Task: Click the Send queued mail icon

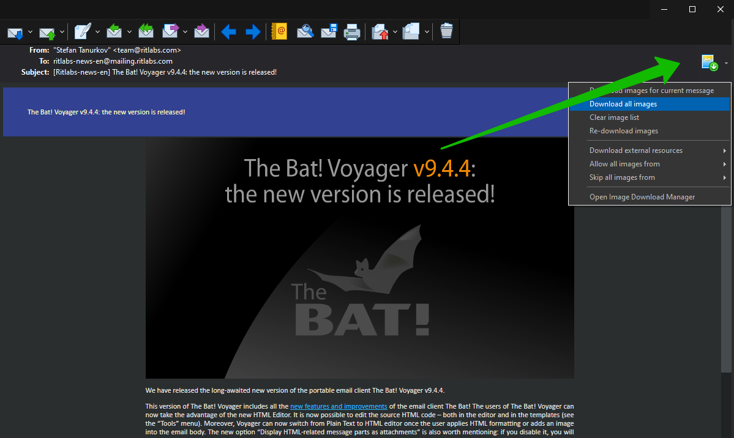Action: 47,32
